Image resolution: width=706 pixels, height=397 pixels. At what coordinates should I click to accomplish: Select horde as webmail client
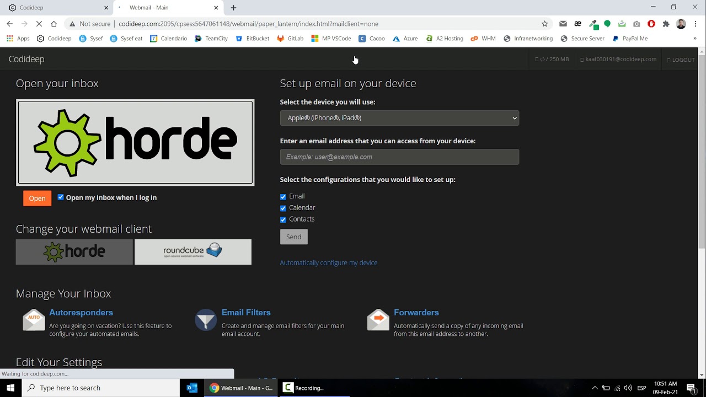74,252
